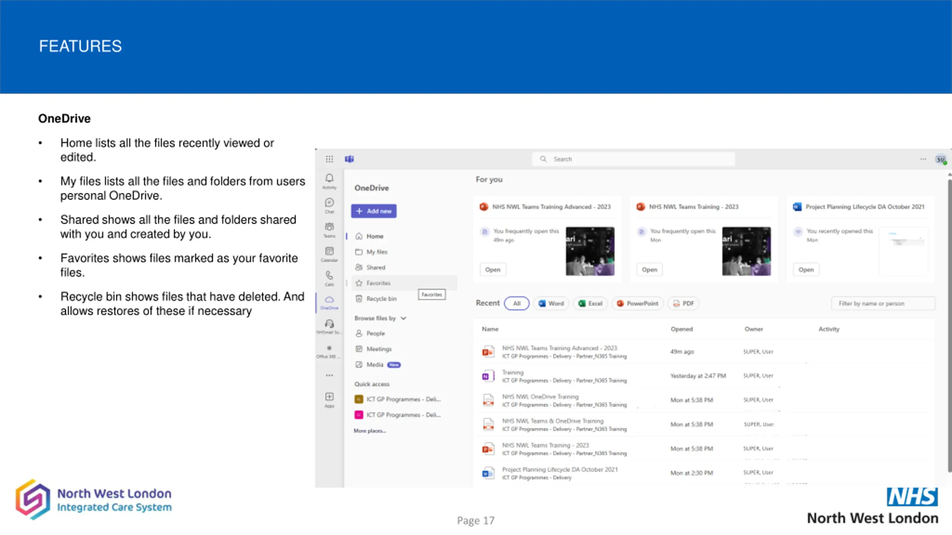The width and height of the screenshot is (952, 535).
Task: Click Activity column header
Action: click(829, 329)
